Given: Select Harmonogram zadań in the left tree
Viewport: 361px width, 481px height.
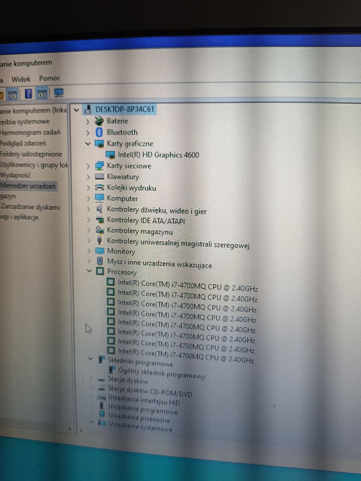Looking at the screenshot, I should [30, 132].
